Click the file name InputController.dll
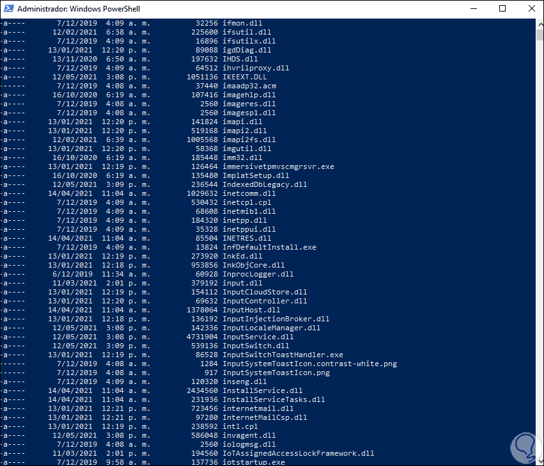Viewport: 544px width, 466px height. point(265,301)
